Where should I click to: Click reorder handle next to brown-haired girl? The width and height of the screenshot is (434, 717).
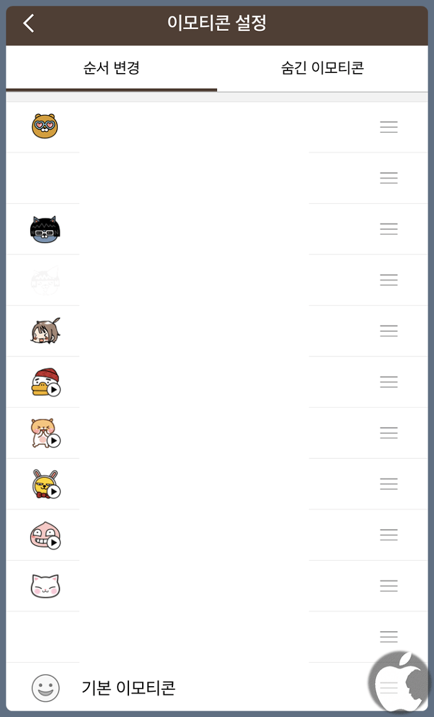click(389, 330)
